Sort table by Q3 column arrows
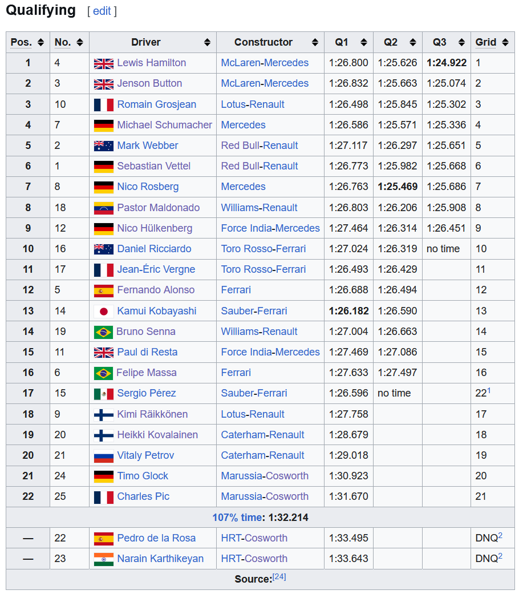Viewport: 523px width, 598px height. click(461, 42)
